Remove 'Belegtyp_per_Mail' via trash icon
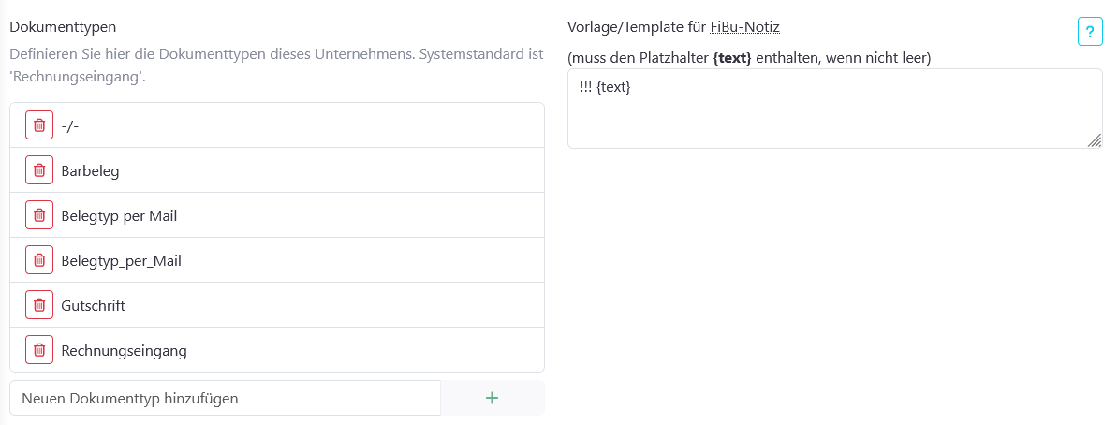The image size is (1118, 425). pos(38,260)
